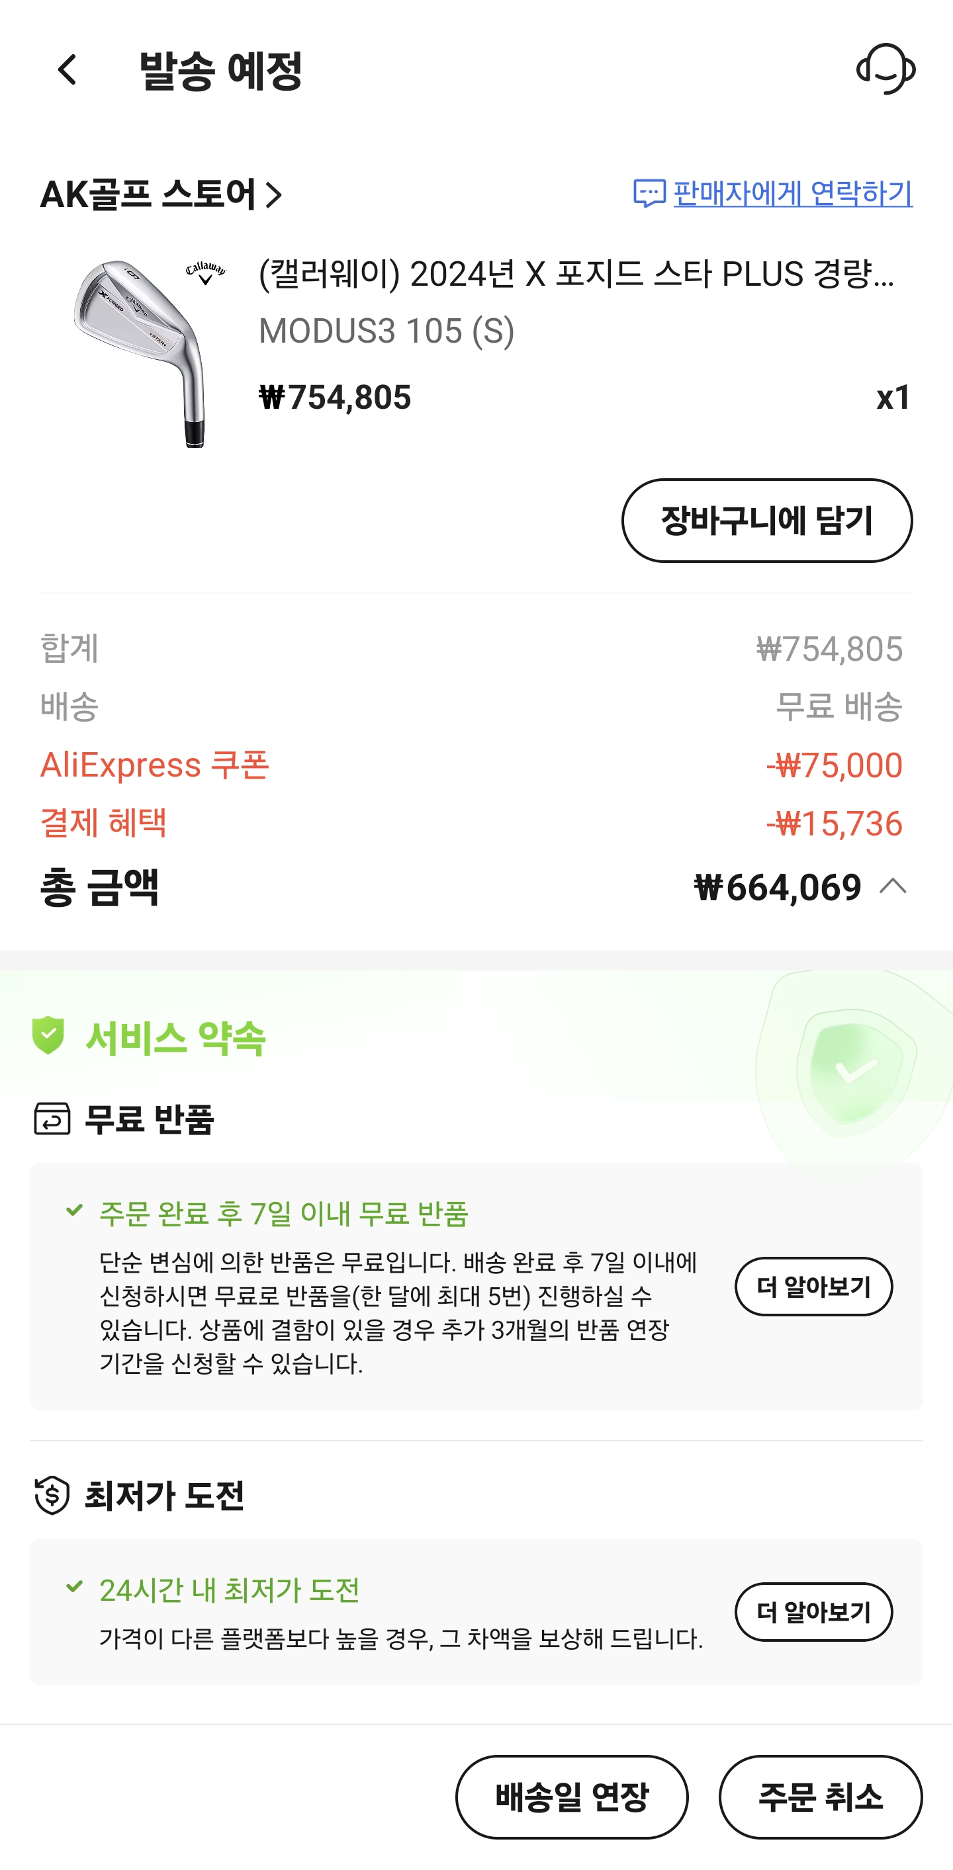Tap the seller chat bubble icon
Image resolution: width=953 pixels, height=1870 pixels.
click(x=649, y=193)
